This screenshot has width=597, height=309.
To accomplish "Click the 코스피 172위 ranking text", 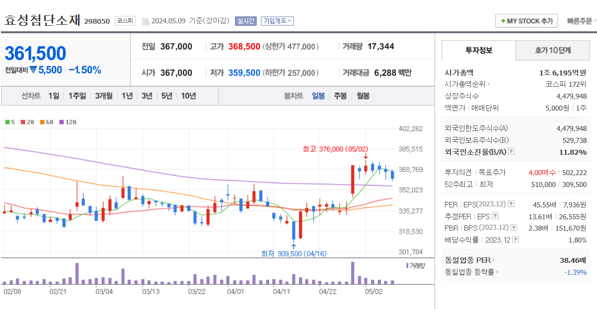I will coord(566,84).
